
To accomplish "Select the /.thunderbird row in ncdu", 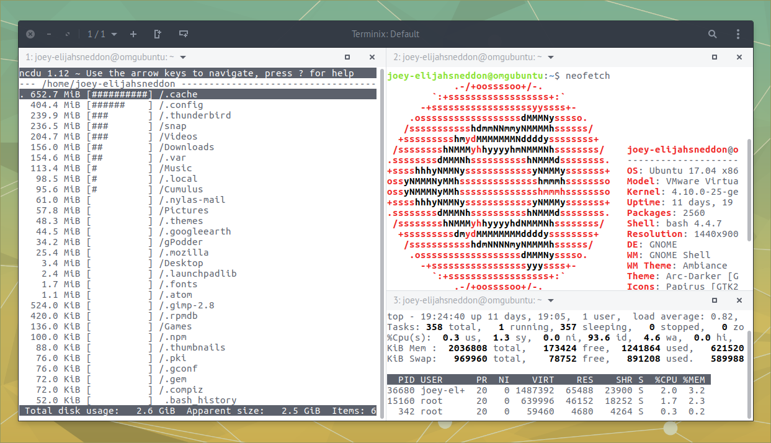I will pos(198,115).
